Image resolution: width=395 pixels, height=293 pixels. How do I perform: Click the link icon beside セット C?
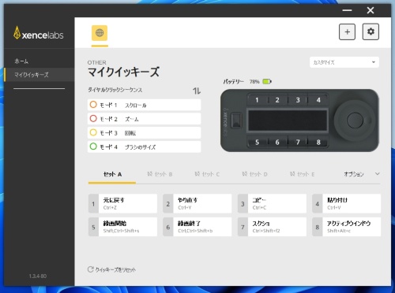tap(197, 174)
